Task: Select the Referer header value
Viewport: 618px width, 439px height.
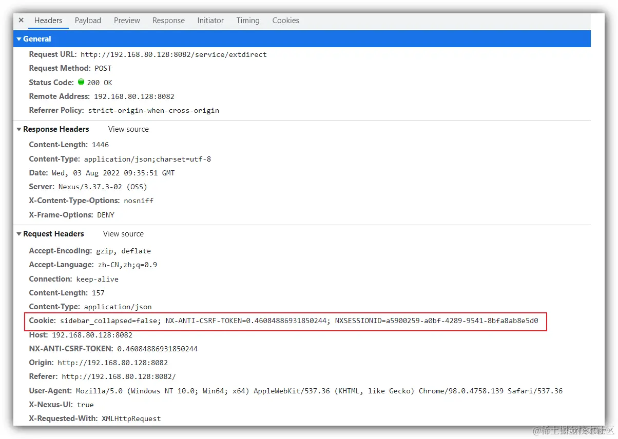Action: pos(119,376)
